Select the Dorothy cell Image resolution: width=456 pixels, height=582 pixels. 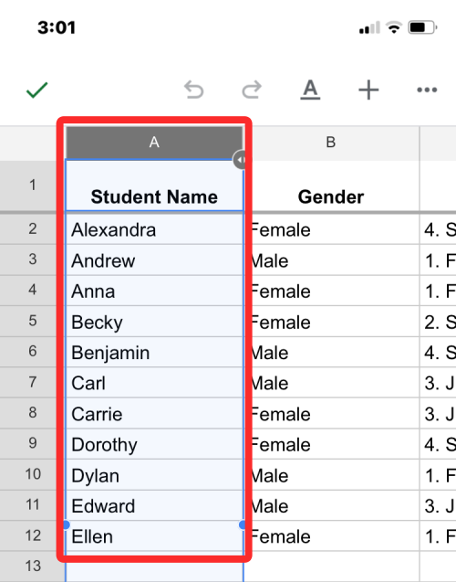[x=154, y=444]
